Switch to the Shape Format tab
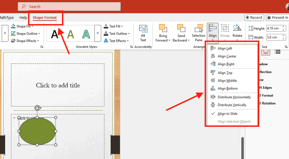The image size is (289, 159). pos(45,18)
